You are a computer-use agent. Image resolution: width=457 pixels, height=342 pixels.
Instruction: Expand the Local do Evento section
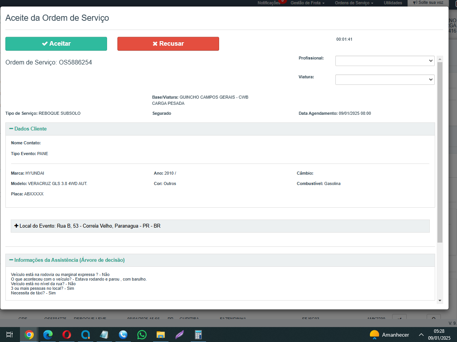pyautogui.click(x=87, y=226)
